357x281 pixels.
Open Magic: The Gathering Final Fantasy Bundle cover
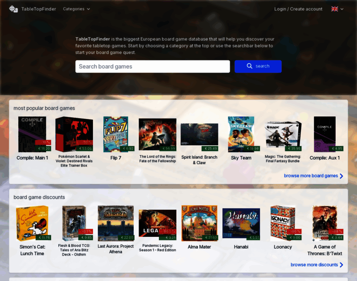pyautogui.click(x=283, y=134)
